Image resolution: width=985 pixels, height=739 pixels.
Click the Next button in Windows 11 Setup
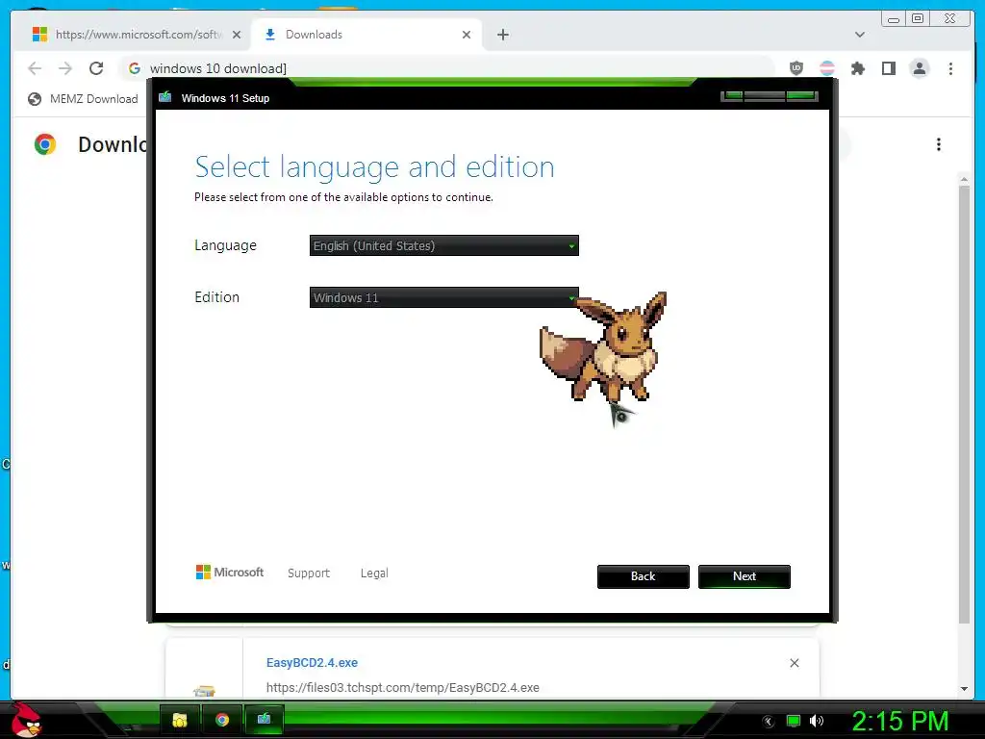point(745,576)
